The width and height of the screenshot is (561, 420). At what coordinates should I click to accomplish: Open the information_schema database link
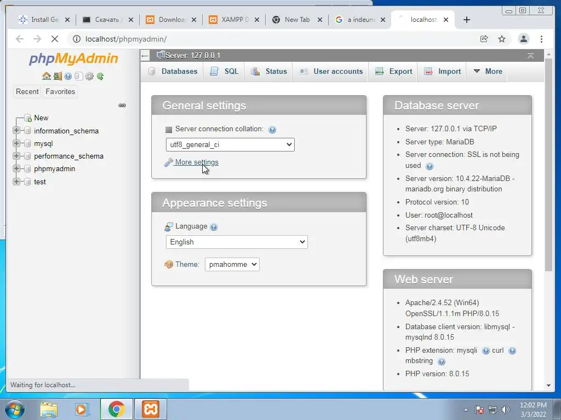(66, 131)
